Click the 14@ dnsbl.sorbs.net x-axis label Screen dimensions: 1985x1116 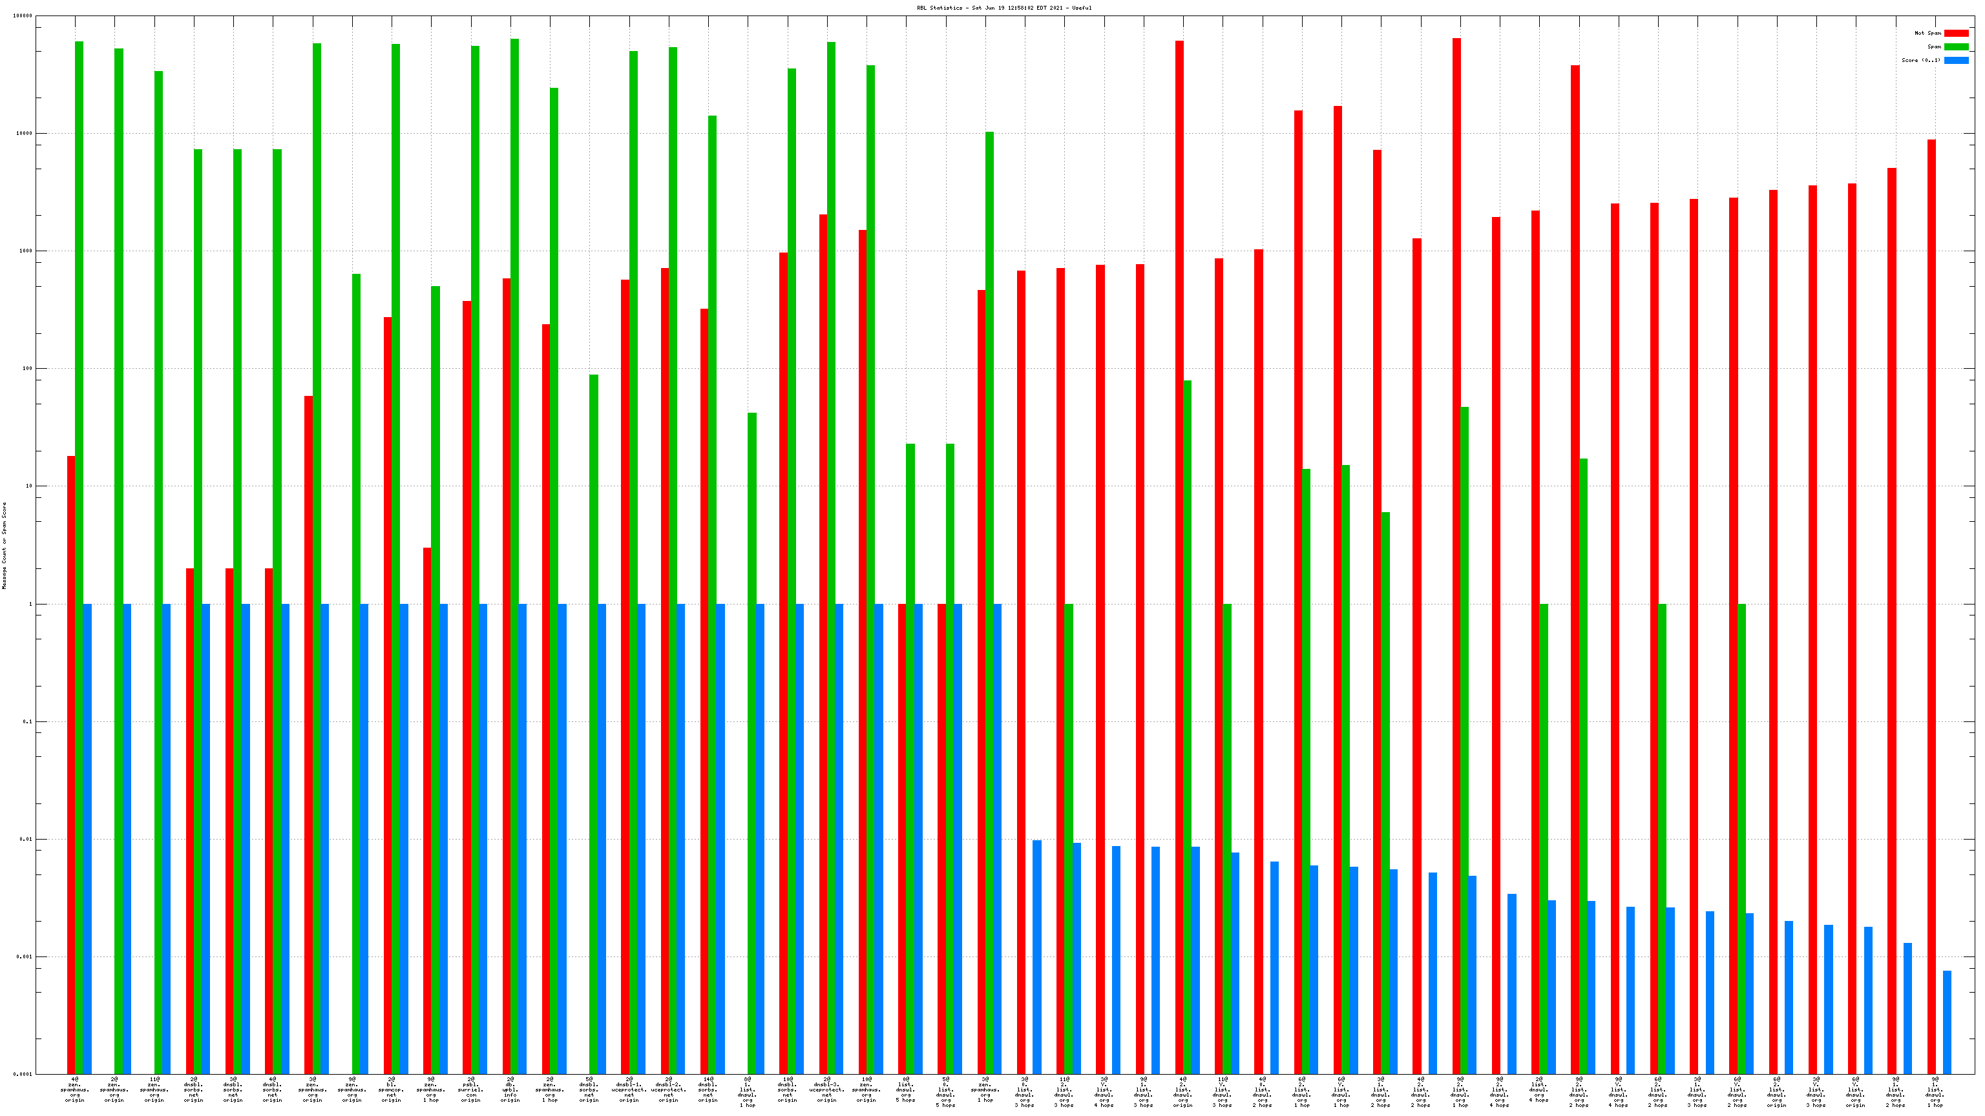pos(708,1090)
